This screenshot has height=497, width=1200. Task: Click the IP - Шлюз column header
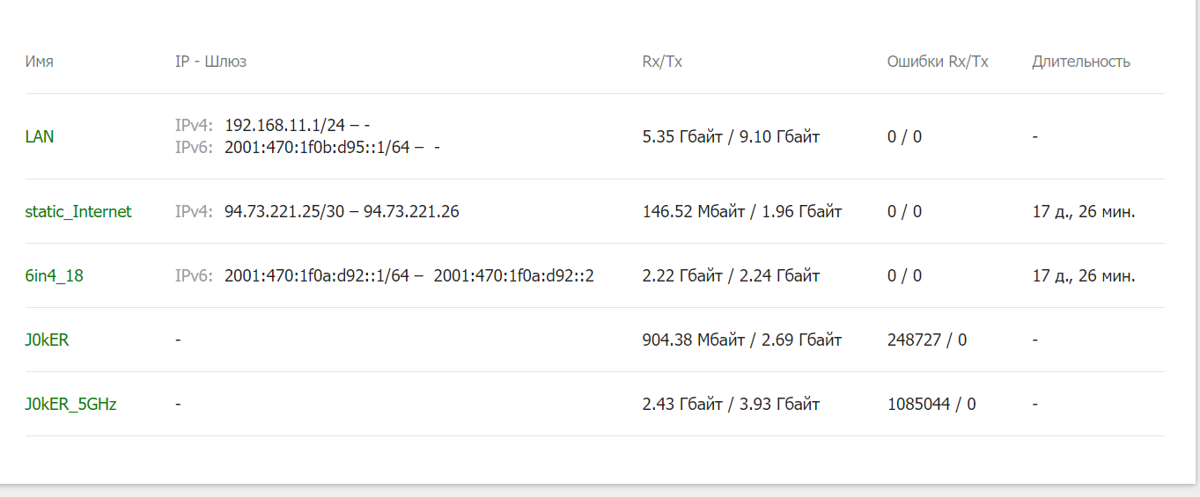[x=210, y=62]
